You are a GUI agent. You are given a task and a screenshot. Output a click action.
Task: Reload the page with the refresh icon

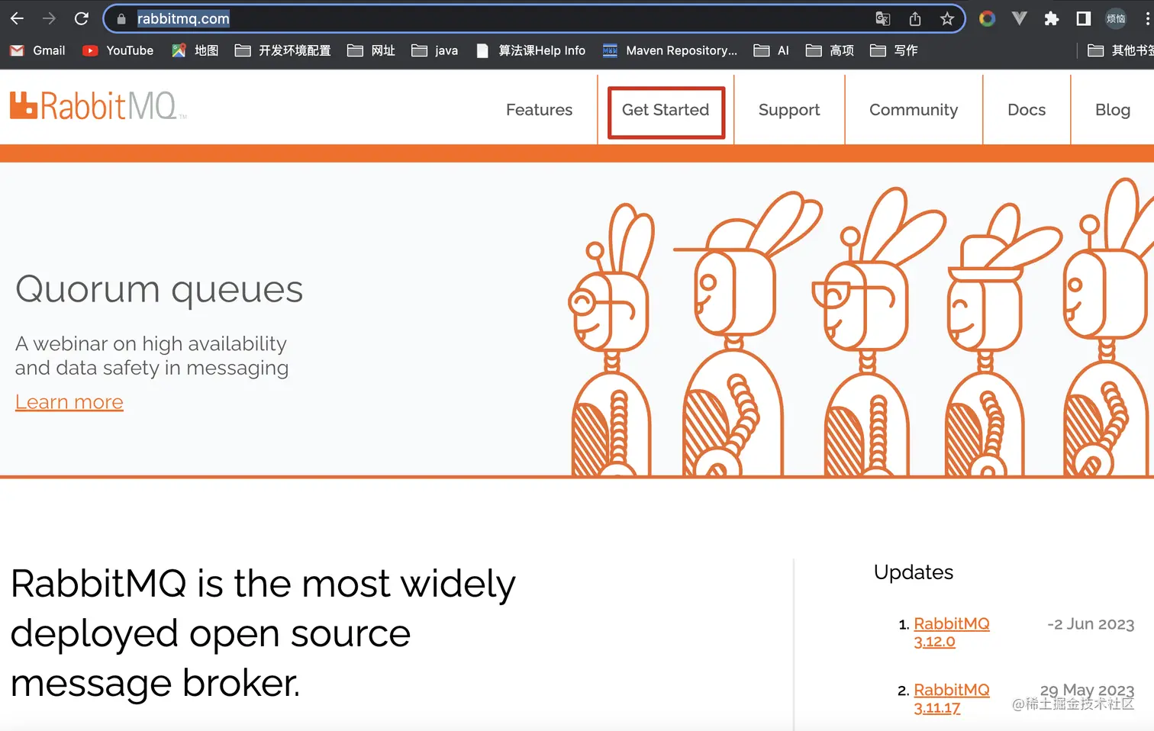[x=82, y=18]
